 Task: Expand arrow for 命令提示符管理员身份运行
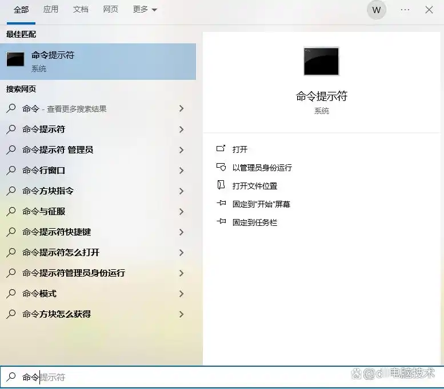click(x=182, y=273)
